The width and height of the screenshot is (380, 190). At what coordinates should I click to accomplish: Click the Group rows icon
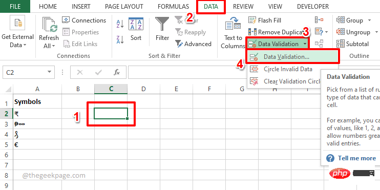coord(340,20)
